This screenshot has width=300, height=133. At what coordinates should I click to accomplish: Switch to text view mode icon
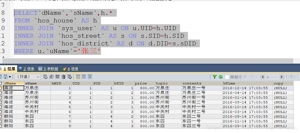pos(90,77)
